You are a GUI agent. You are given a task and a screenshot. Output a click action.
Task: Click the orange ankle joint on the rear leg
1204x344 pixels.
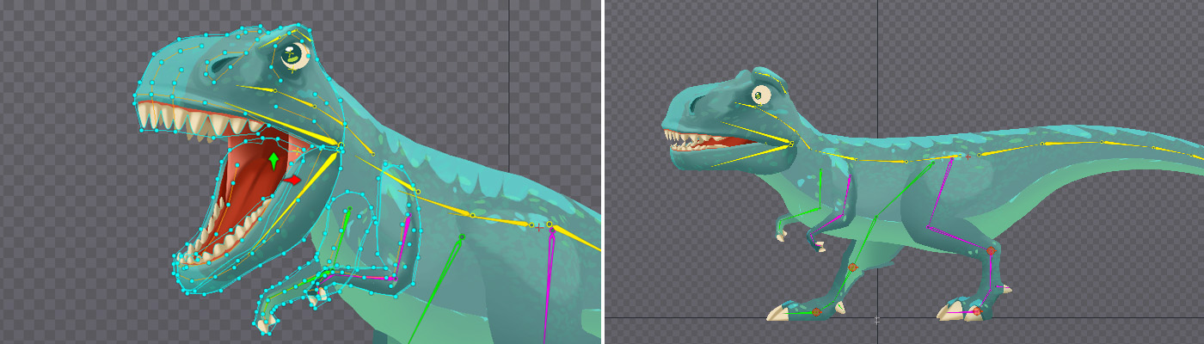tap(991, 251)
